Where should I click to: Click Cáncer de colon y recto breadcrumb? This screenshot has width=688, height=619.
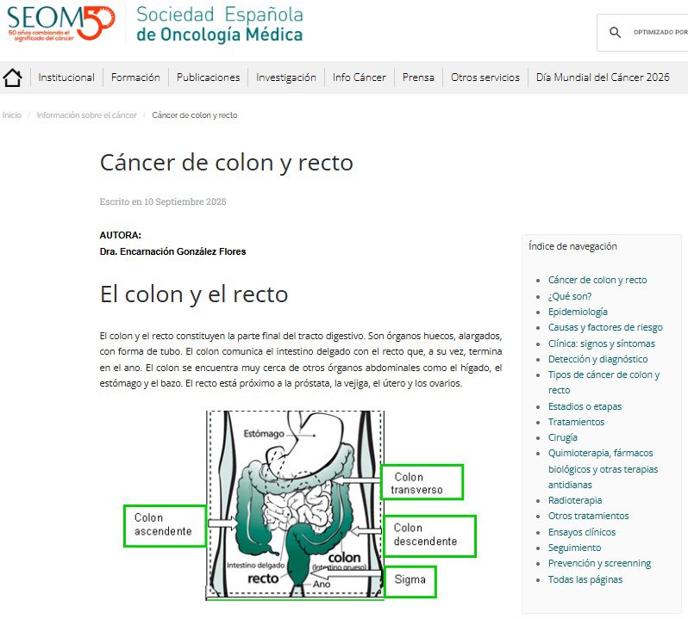tap(195, 115)
